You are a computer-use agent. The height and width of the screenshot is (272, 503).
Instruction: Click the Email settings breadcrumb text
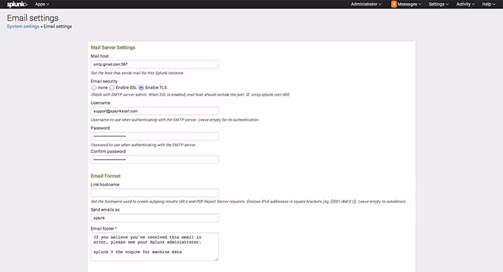(58, 27)
